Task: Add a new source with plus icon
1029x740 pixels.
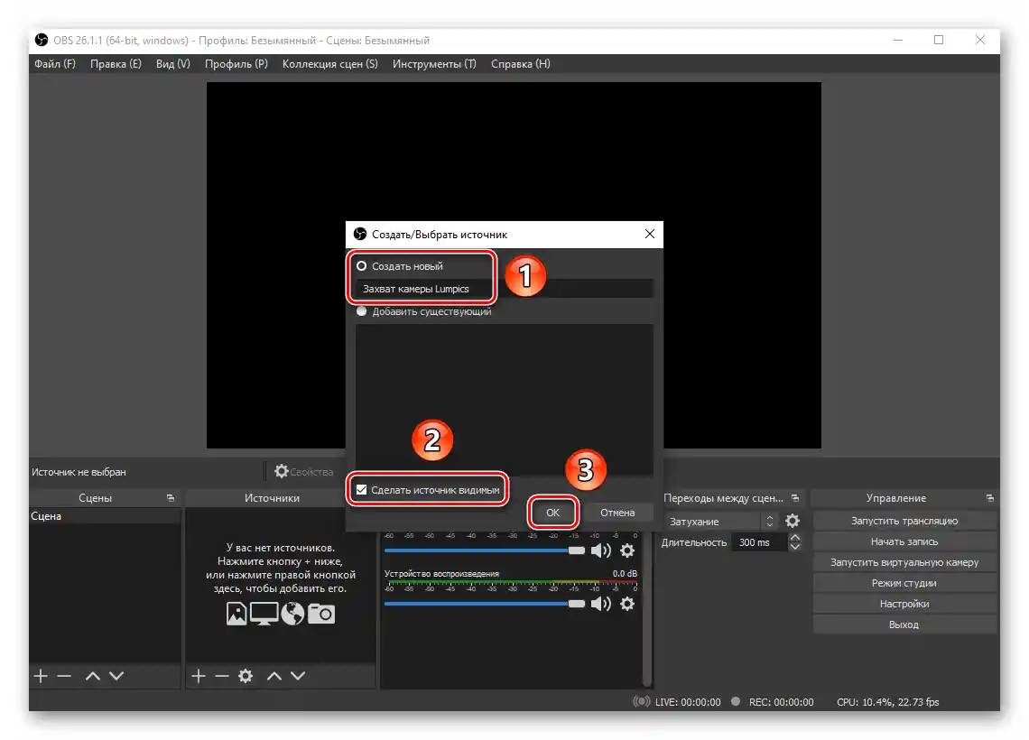Action: tap(199, 676)
